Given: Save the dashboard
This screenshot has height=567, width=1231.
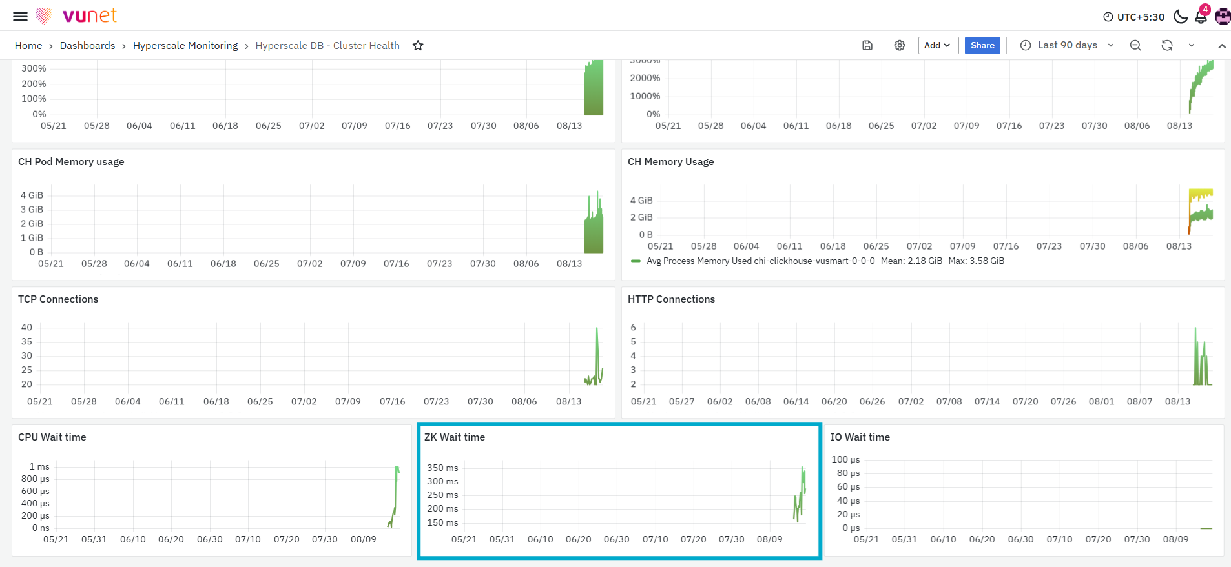Looking at the screenshot, I should tap(867, 45).
